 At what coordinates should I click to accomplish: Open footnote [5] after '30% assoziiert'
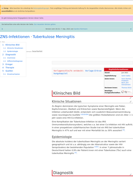pyautogui.click(x=124, y=130)
